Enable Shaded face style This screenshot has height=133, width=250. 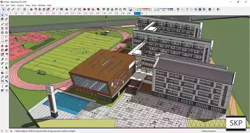coord(196,9)
